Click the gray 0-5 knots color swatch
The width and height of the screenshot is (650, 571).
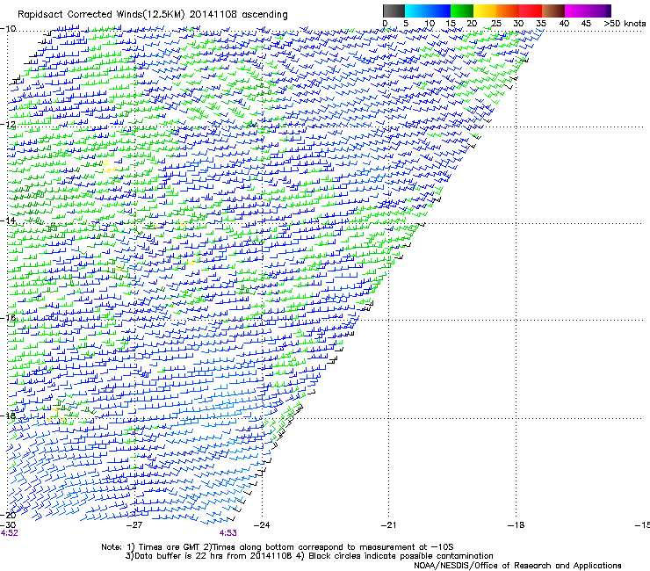click(394, 11)
